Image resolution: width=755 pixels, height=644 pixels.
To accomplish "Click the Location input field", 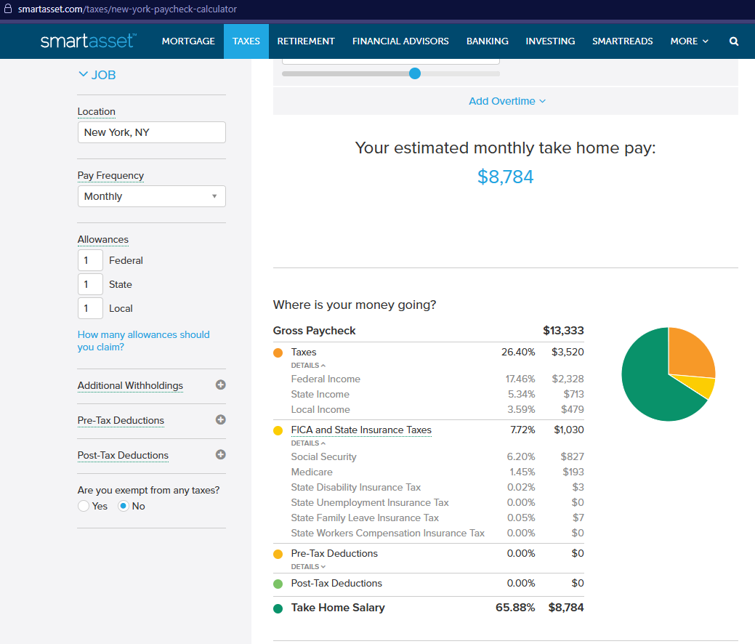I will [151, 132].
